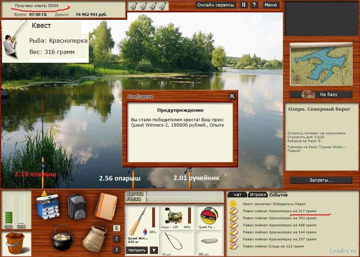Open the fish keepnet sack
Image resolution: width=360 pixels, height=257 pixels.
point(94,239)
